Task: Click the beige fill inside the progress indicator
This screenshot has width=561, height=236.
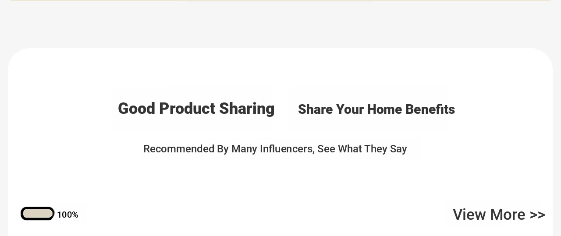Action: point(38,214)
